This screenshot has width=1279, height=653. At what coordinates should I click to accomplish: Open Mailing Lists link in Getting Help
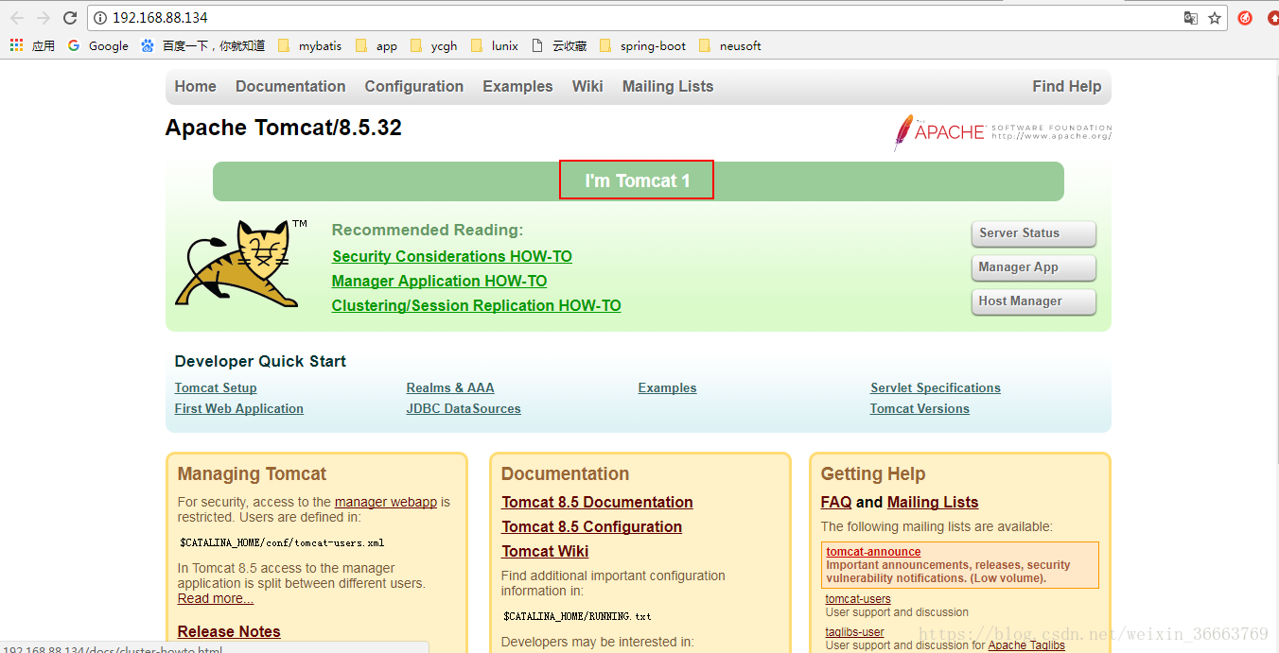pos(933,502)
